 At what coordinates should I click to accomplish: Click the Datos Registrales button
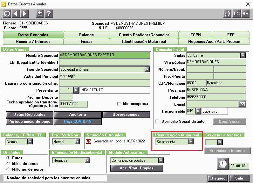(29, 114)
